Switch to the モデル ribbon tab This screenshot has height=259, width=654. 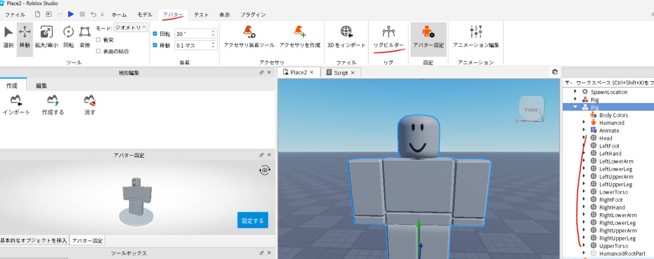(x=145, y=14)
